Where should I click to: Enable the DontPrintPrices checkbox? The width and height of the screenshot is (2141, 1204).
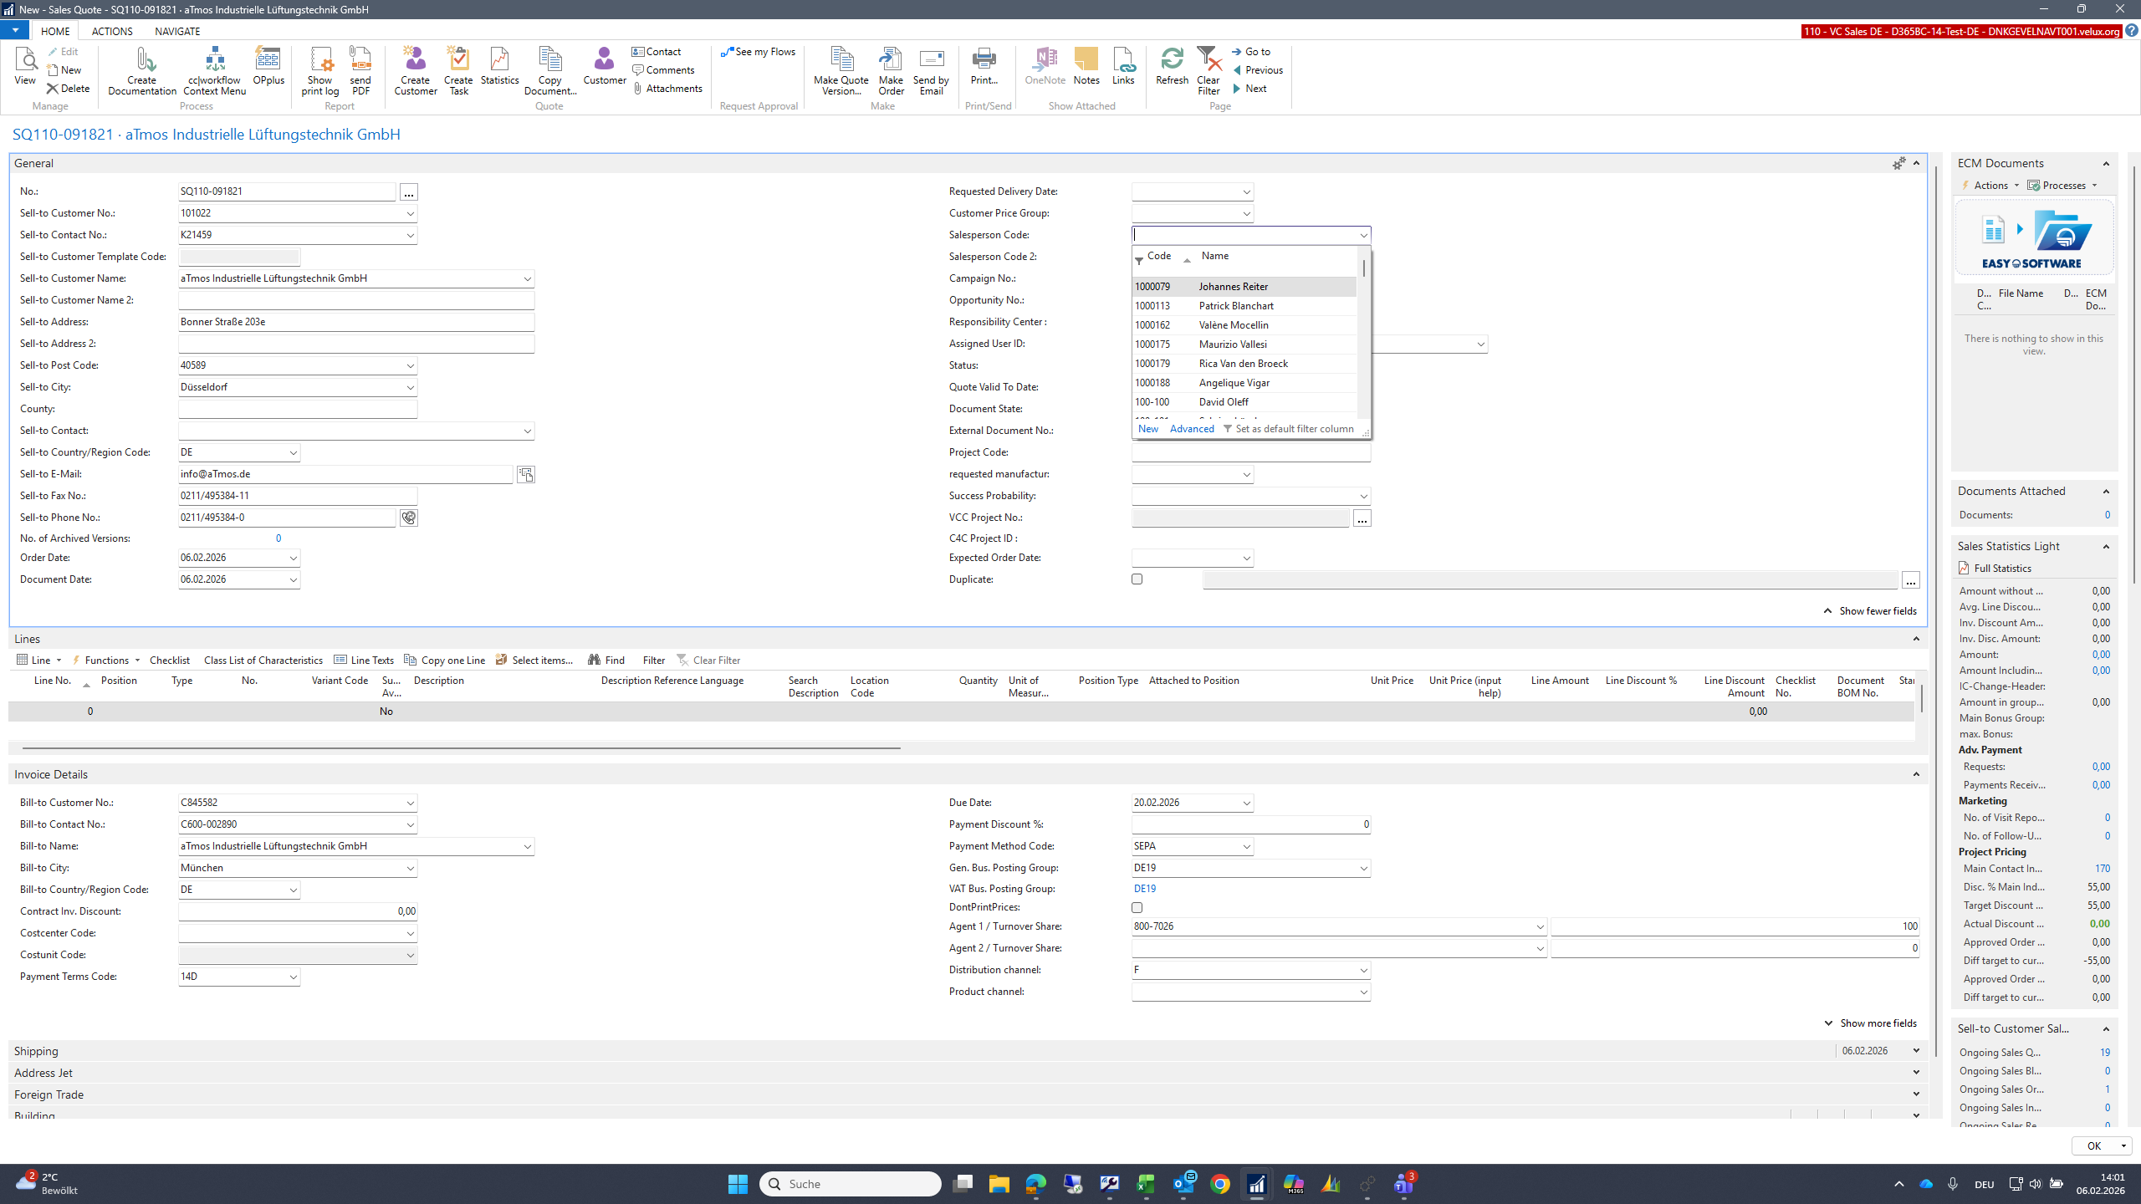tap(1137, 907)
